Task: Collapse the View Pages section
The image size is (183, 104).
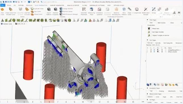Action: point(147,20)
